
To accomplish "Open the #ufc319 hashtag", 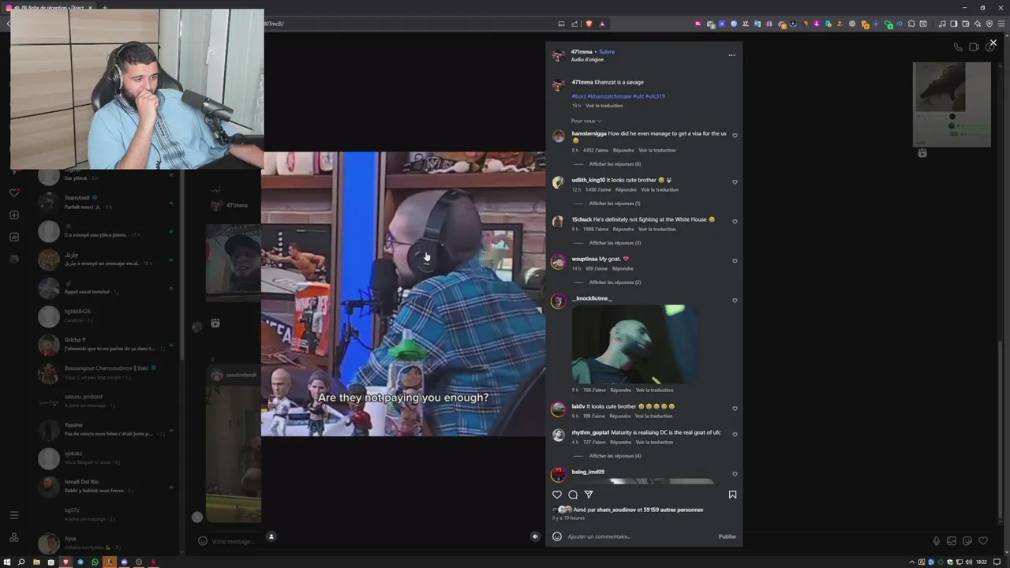I will point(655,96).
